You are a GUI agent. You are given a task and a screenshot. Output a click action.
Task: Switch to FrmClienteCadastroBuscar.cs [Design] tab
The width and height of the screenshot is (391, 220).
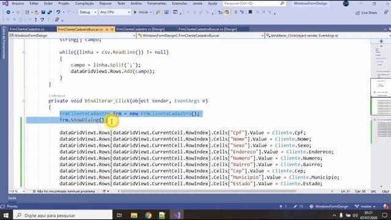(x=208, y=29)
